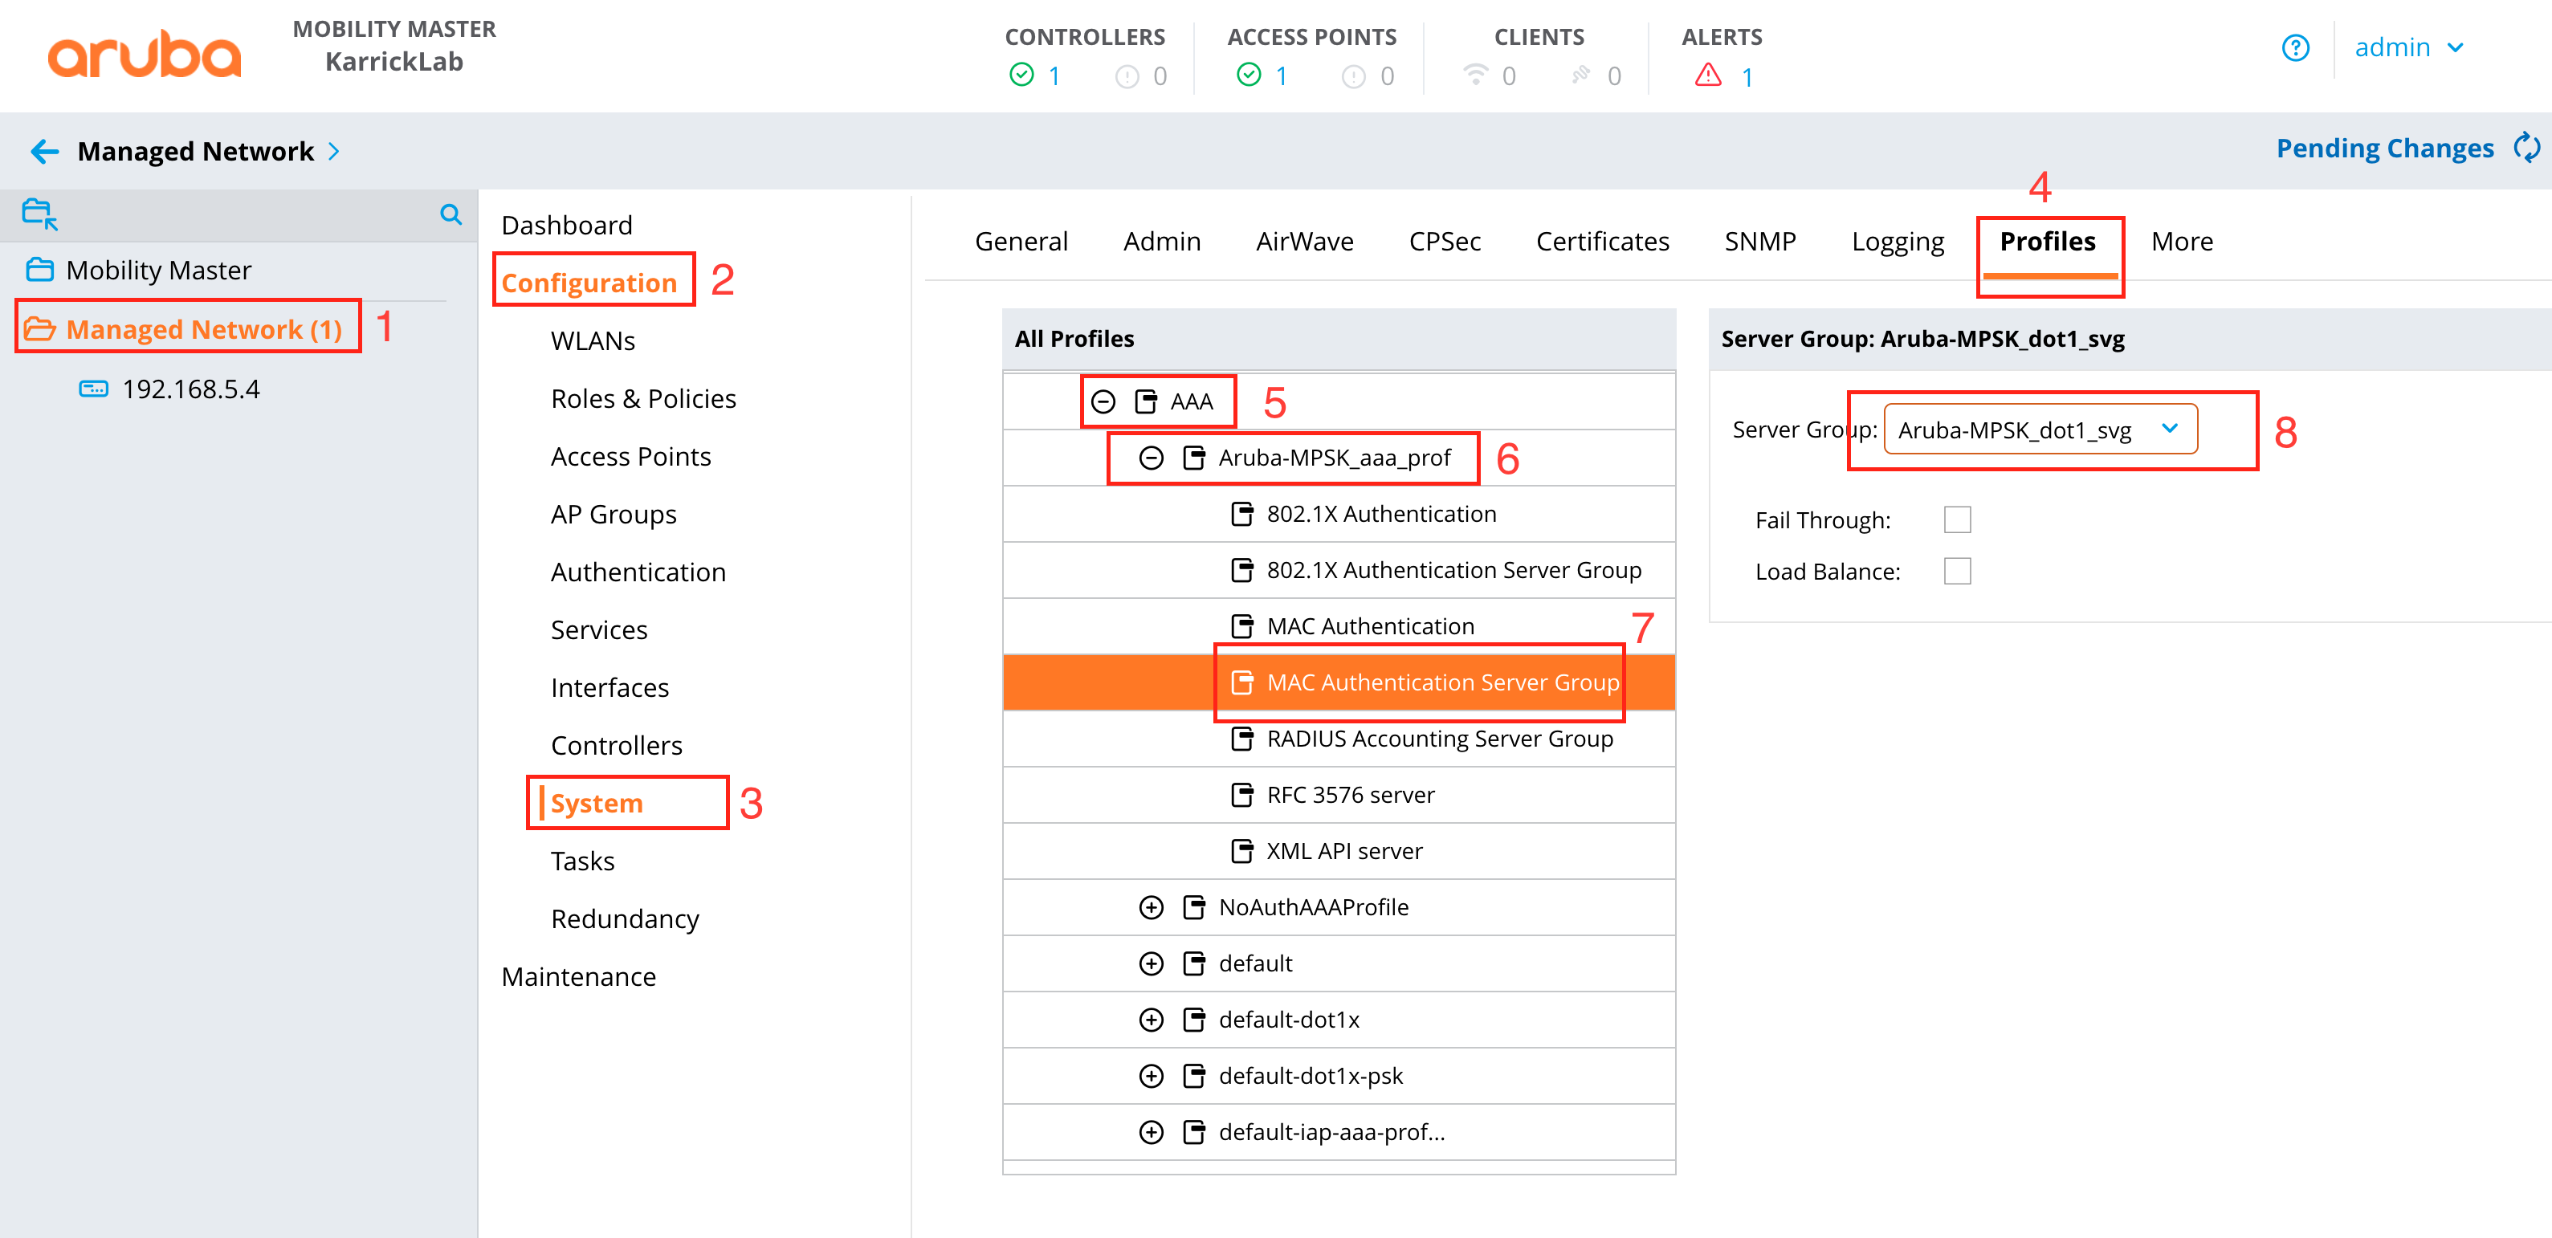2552x1238 pixels.
Task: Click the Pending Changes refresh icon
Action: tap(2526, 149)
